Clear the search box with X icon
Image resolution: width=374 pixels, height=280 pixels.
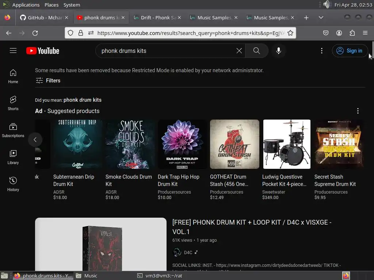[x=239, y=51]
